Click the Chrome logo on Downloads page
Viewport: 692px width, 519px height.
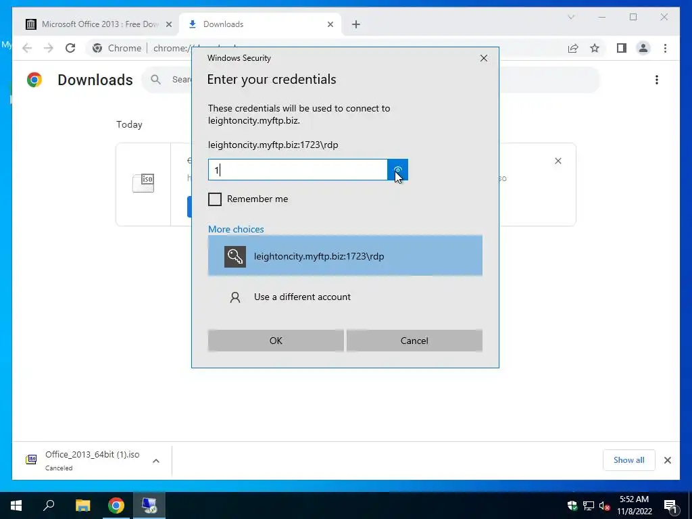tap(34, 80)
